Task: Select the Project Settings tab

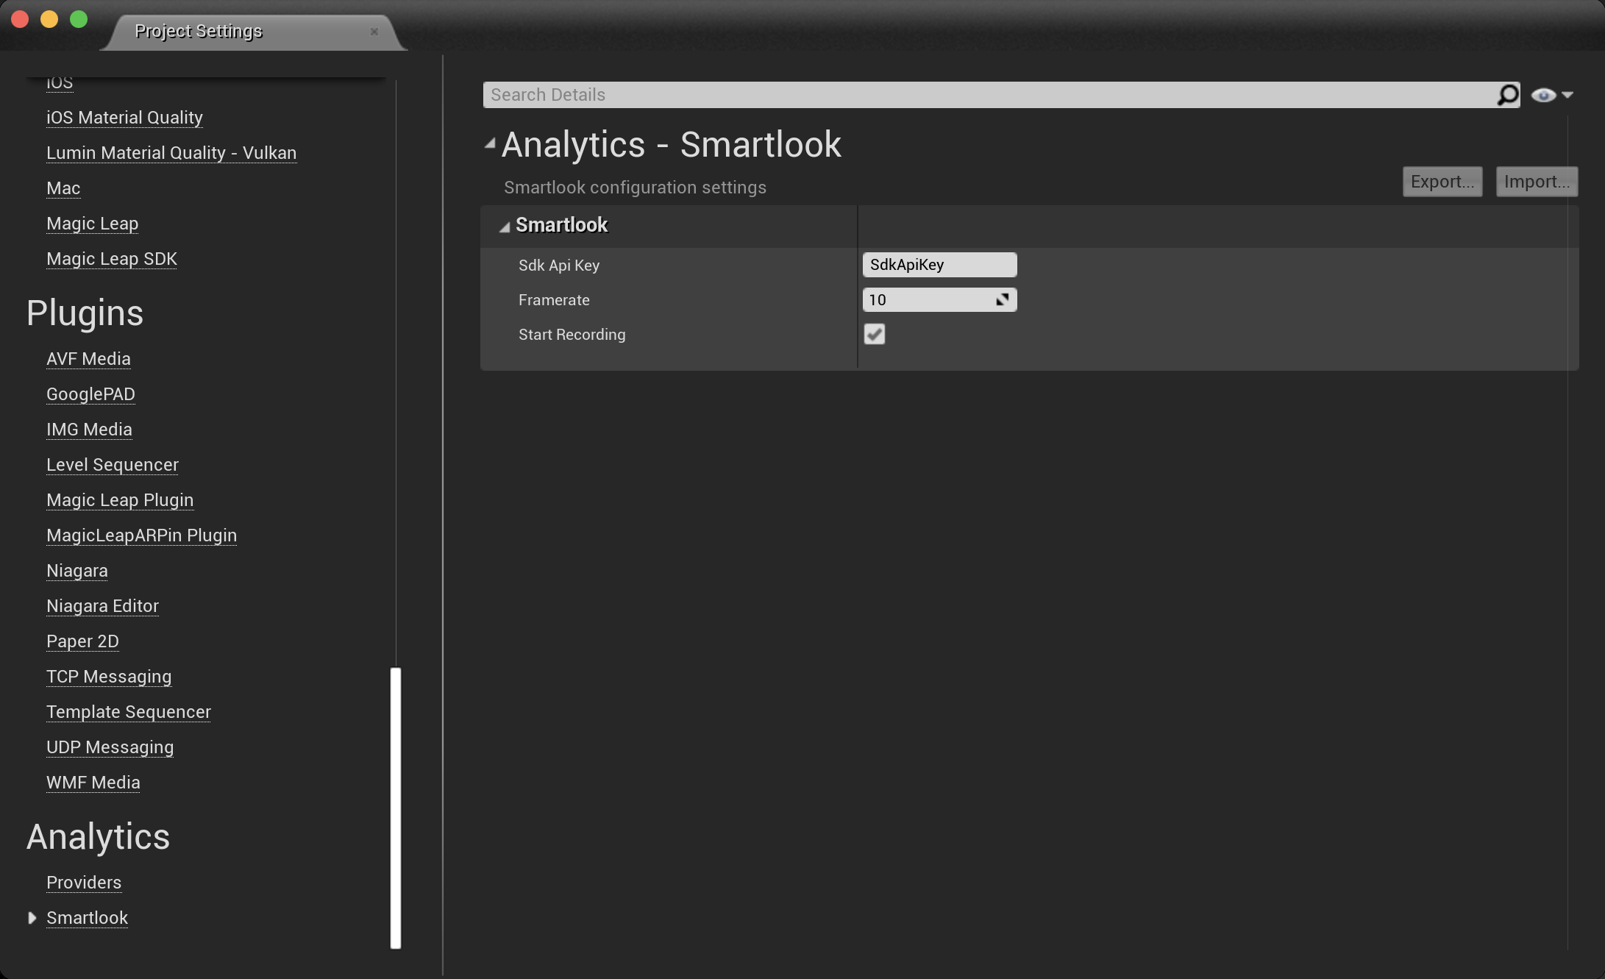Action: pyautogui.click(x=199, y=32)
